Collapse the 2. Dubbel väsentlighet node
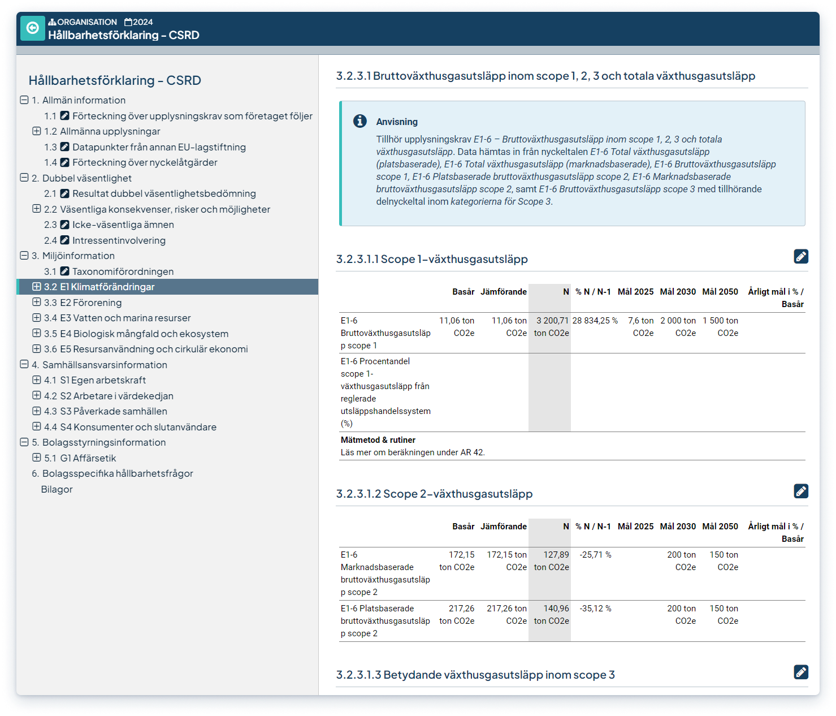836x716 pixels. tap(24, 178)
